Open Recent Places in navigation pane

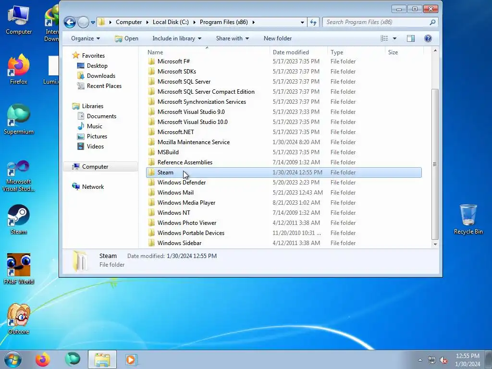click(104, 86)
